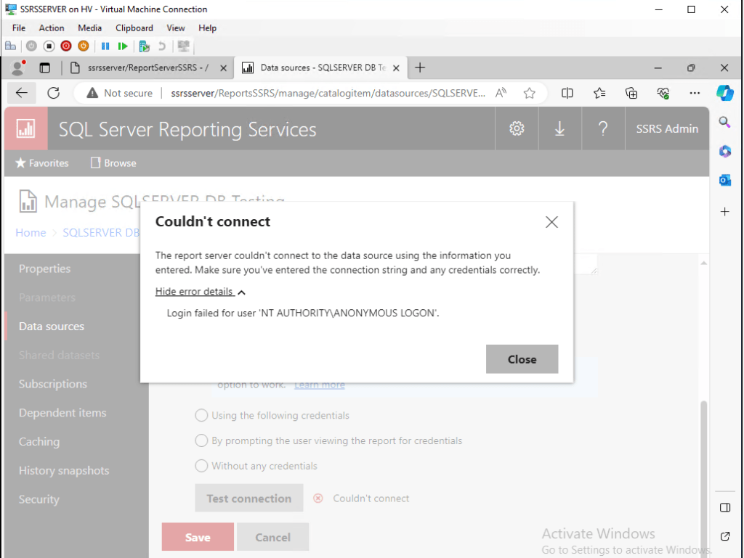
Task: Click the red Shut Down icon
Action: [66, 46]
